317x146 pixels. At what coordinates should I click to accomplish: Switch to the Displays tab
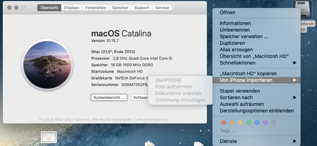point(72,8)
